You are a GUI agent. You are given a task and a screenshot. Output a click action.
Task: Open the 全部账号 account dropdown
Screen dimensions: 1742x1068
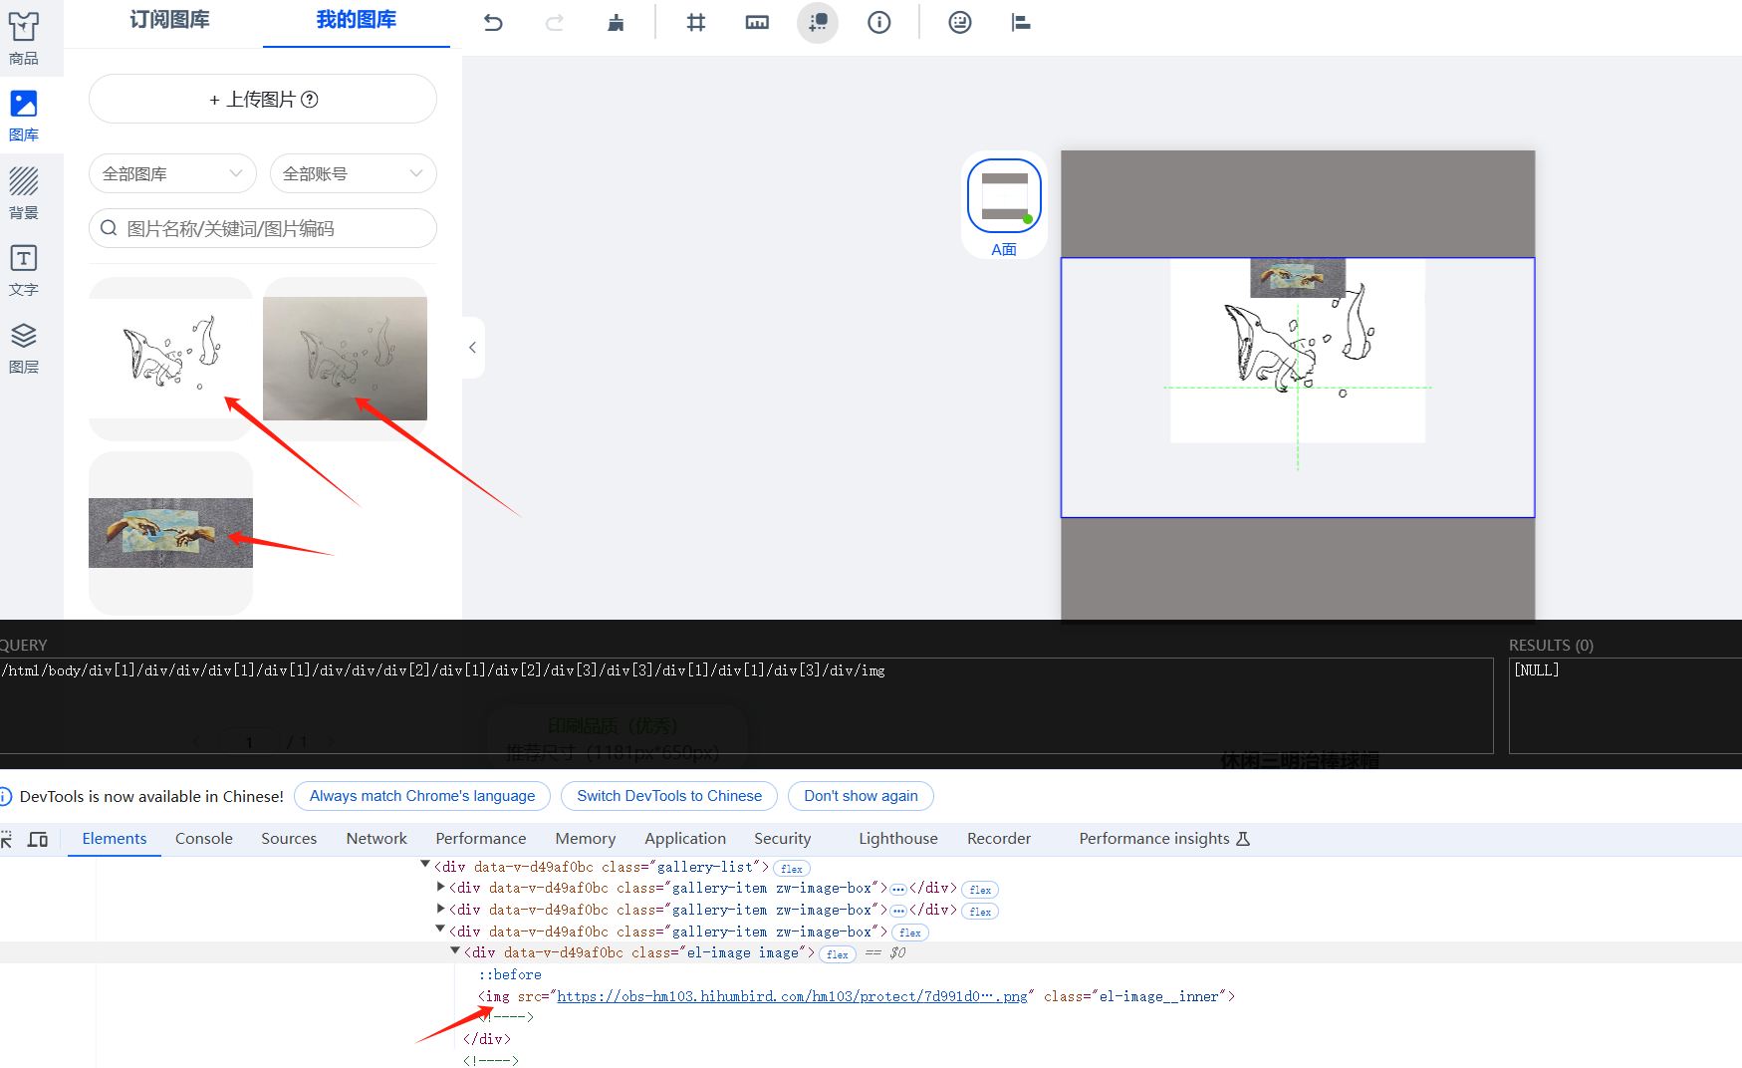353,173
